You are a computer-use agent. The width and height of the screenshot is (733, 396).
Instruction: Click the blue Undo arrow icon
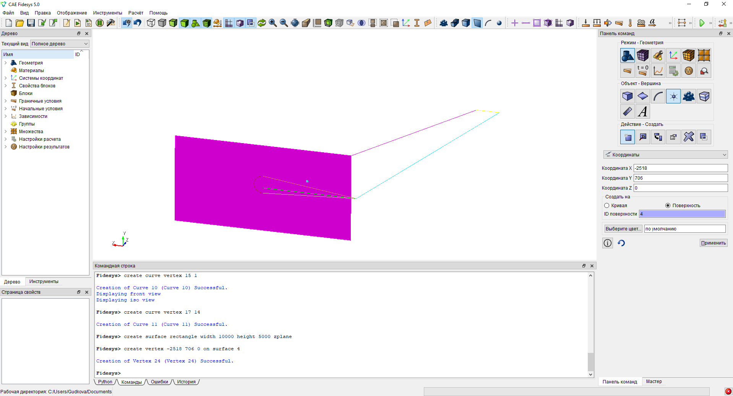[138, 23]
